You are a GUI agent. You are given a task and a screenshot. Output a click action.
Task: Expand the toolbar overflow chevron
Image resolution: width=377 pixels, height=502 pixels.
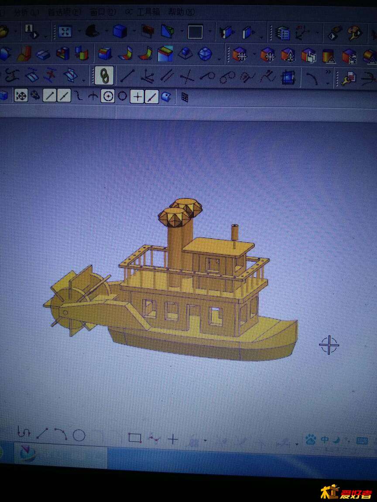tap(328, 72)
